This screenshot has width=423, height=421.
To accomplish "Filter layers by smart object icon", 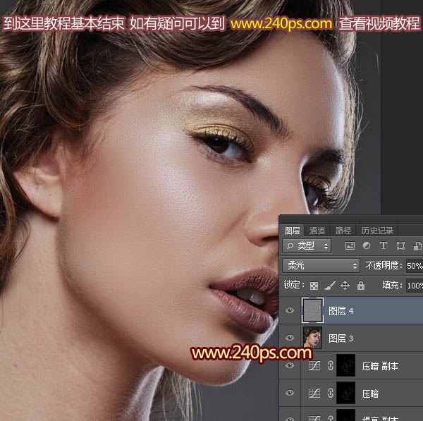I will tap(417, 245).
